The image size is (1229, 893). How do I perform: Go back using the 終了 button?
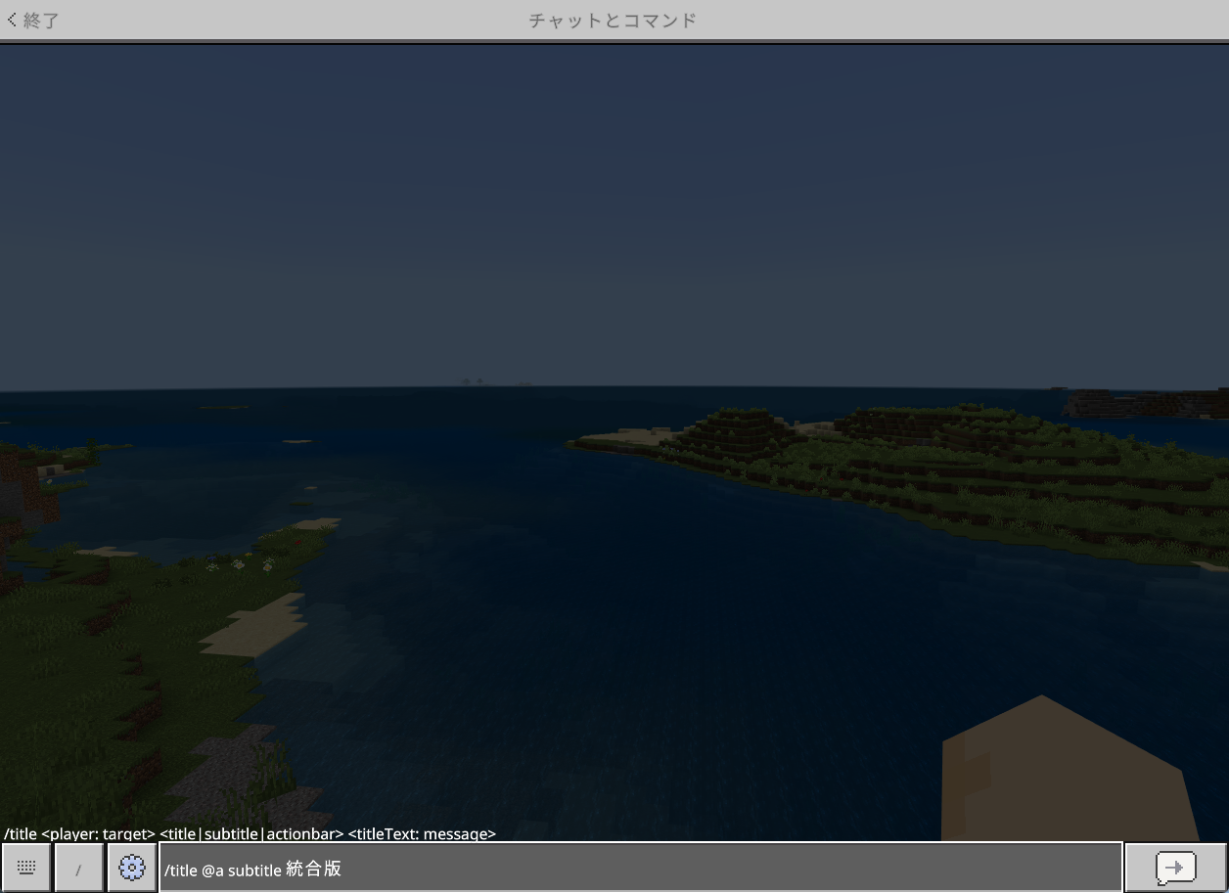pos(33,20)
